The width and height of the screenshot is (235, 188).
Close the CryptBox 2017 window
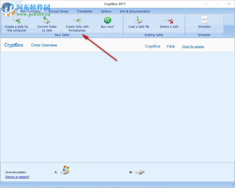click(x=229, y=4)
